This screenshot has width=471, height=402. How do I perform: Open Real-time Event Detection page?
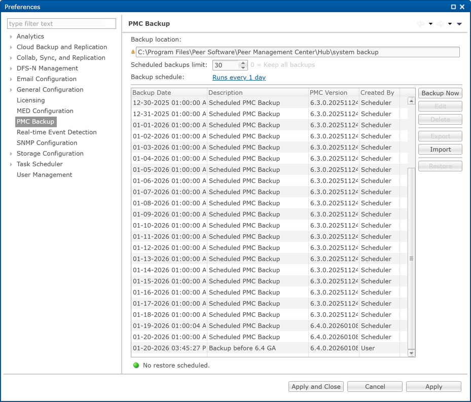(x=56, y=132)
